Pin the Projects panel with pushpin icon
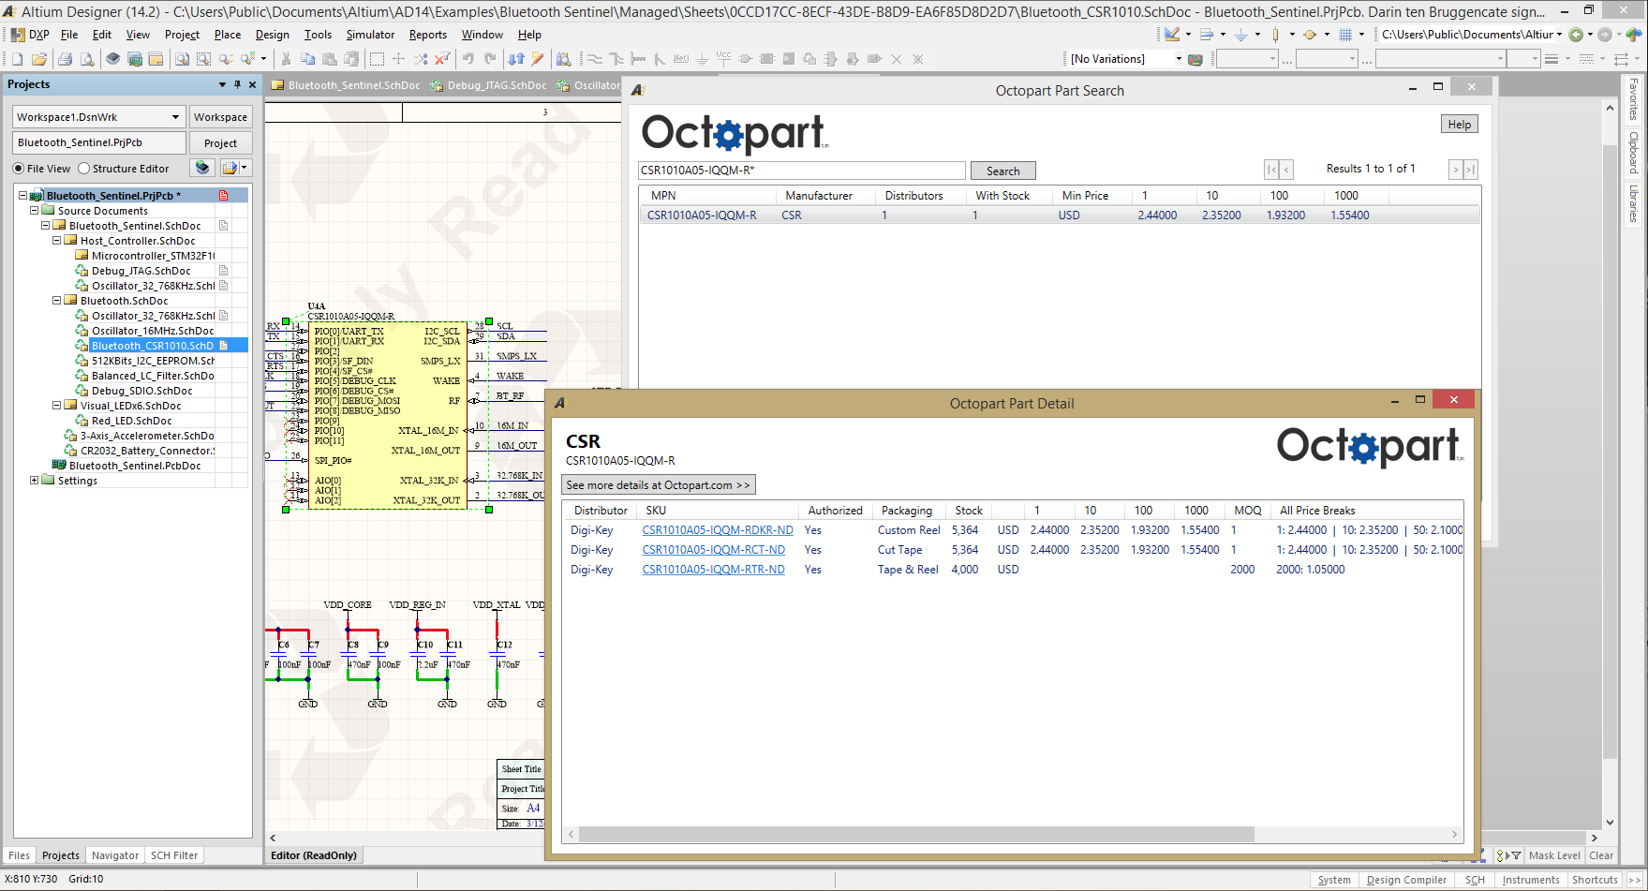This screenshot has height=891, width=1648. pos(237,84)
